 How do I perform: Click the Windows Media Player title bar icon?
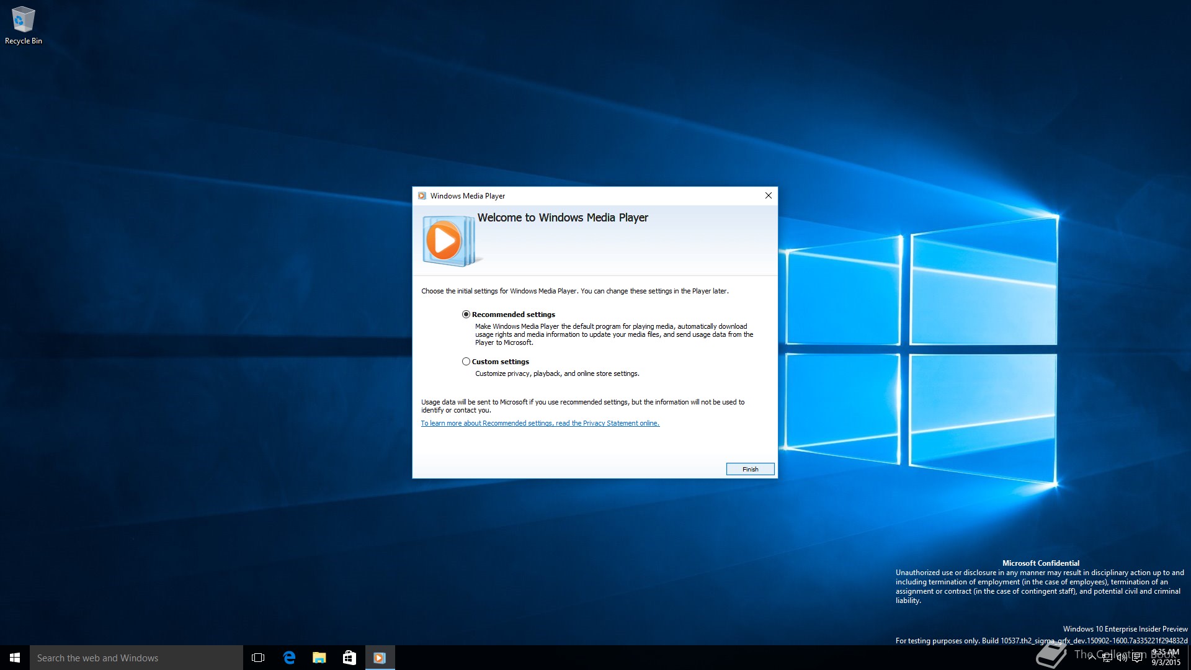(422, 195)
